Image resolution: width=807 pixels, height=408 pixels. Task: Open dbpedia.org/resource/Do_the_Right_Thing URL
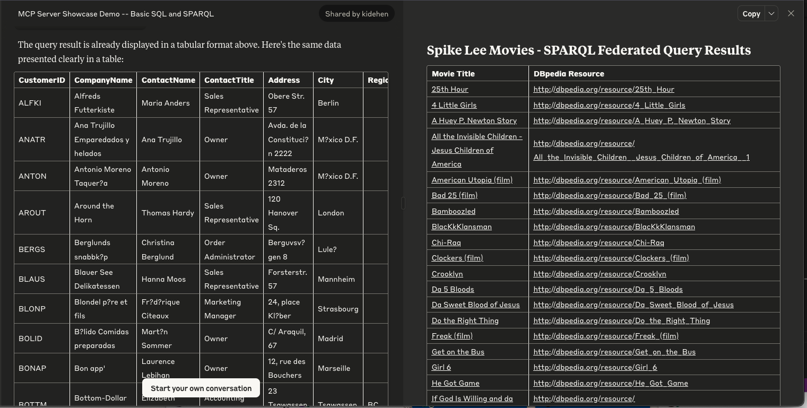[622, 320]
